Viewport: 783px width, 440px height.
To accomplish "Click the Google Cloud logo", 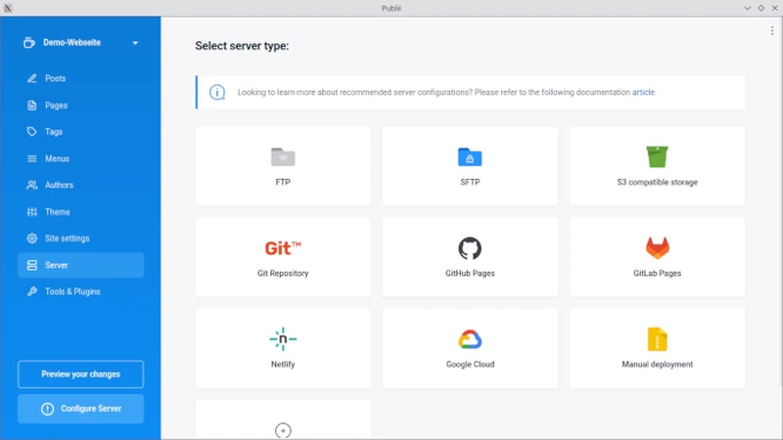I will [x=470, y=339].
